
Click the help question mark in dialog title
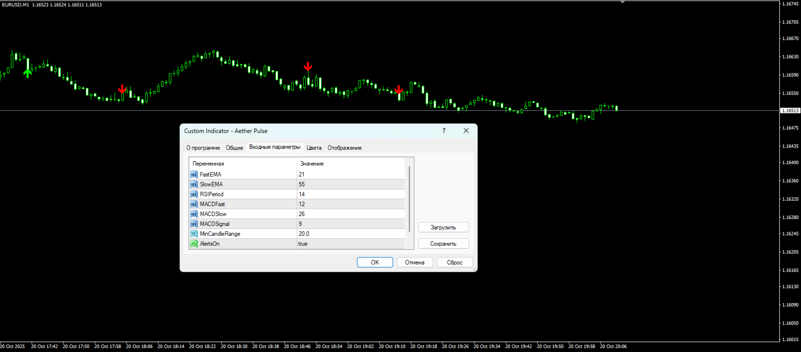coord(443,131)
